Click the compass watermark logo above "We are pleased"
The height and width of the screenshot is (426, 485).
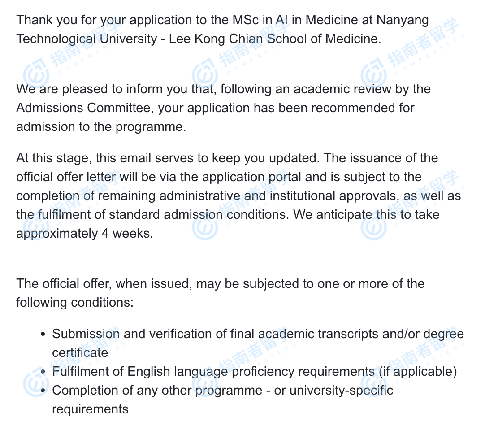coord(36,73)
